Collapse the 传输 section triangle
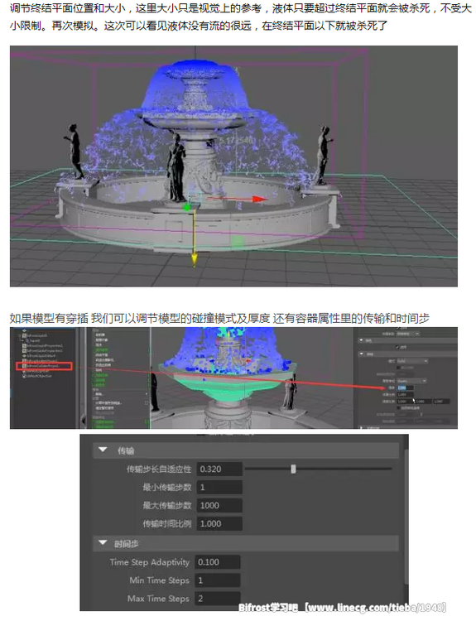 pos(103,450)
